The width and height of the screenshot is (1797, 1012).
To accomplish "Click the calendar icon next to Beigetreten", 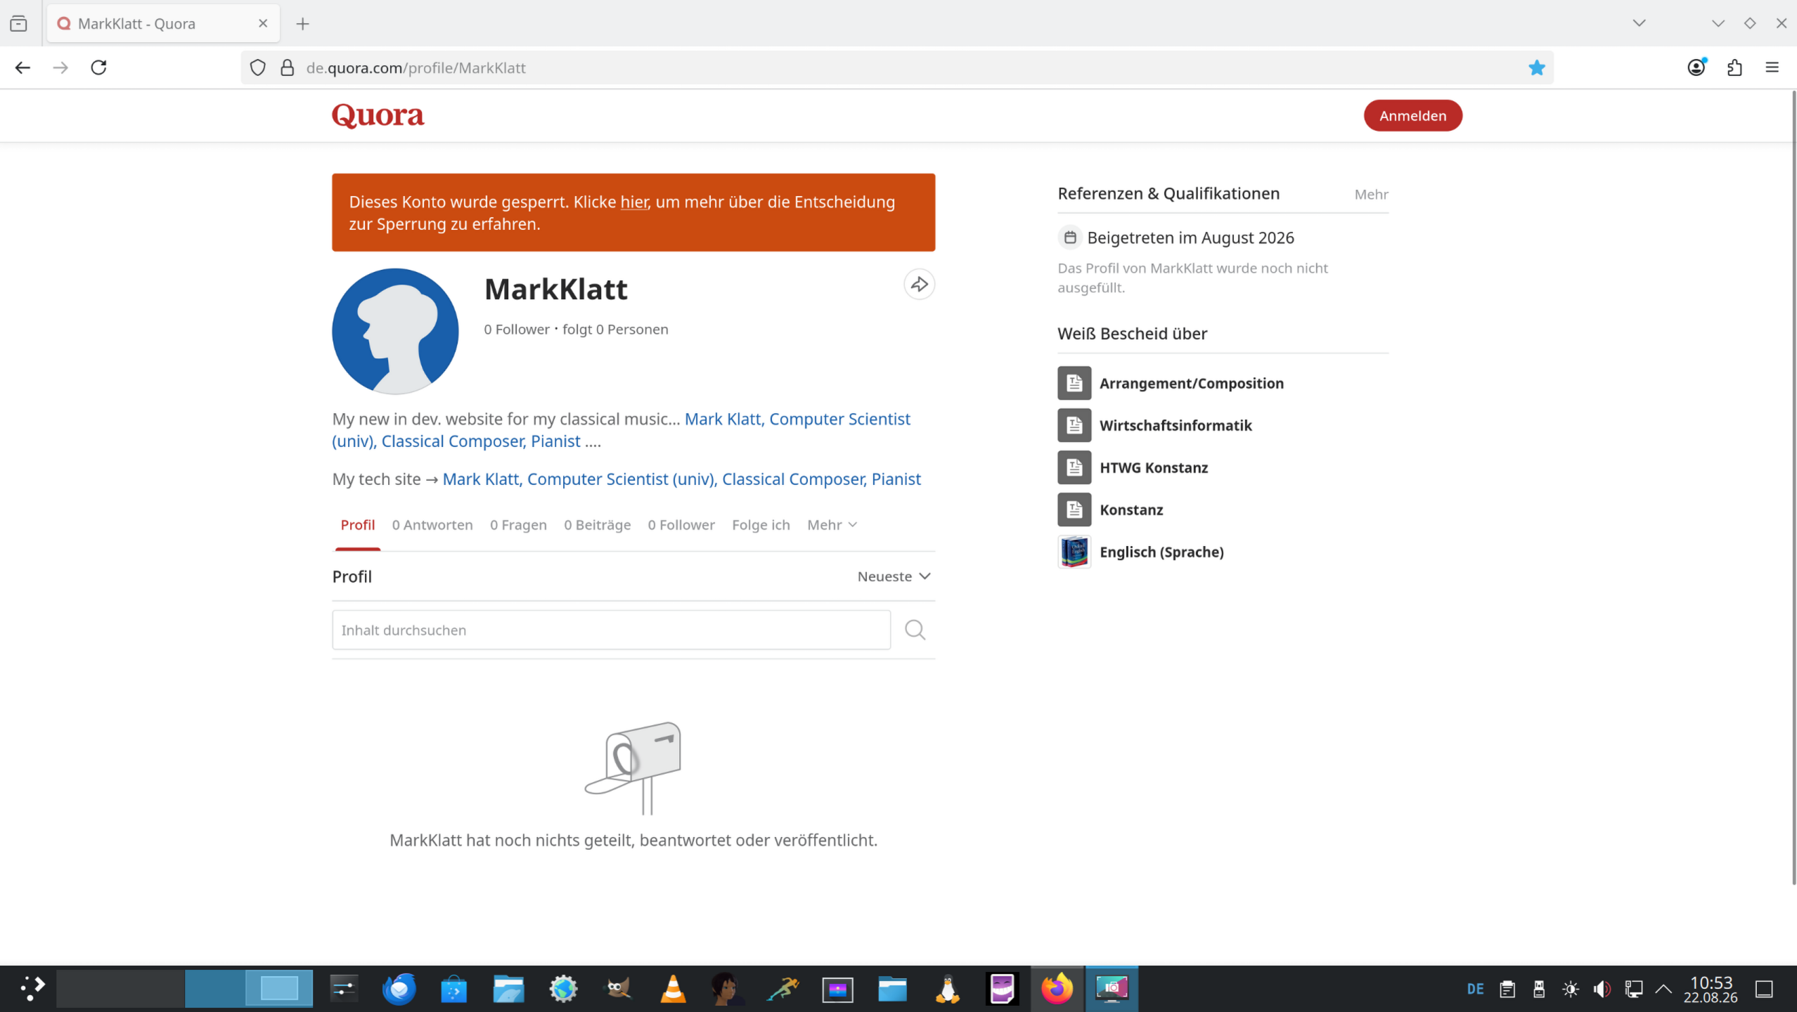I will (1070, 238).
